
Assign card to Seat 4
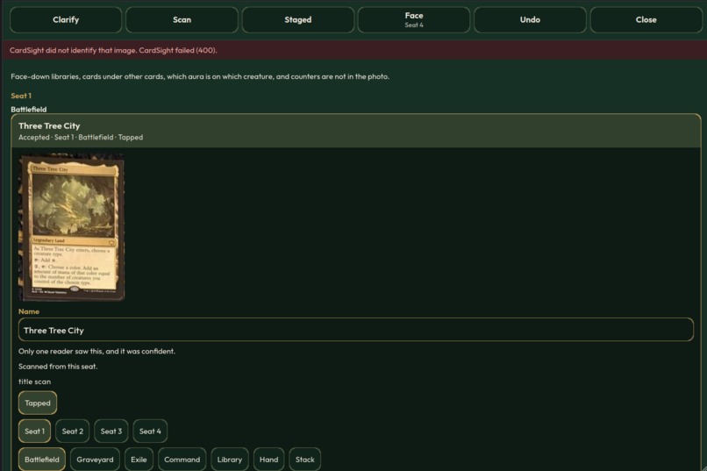click(x=150, y=432)
